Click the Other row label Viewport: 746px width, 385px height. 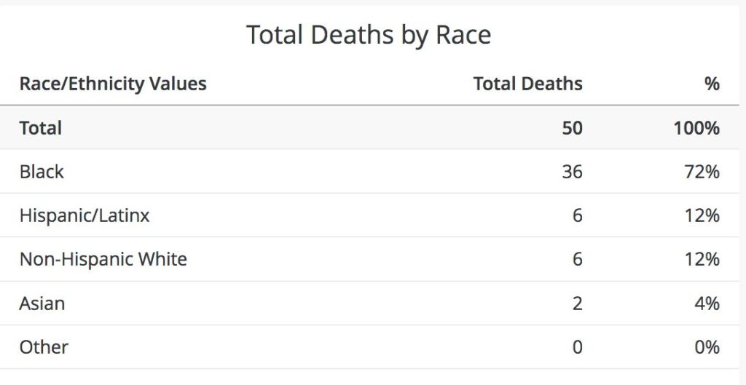pos(44,346)
